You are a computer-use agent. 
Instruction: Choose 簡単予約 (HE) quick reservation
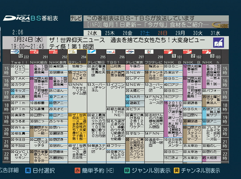98,171
